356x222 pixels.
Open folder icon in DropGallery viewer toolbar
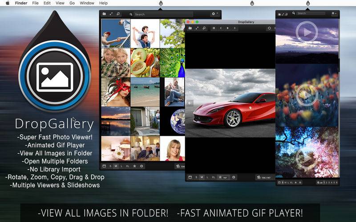pyautogui.click(x=190, y=28)
